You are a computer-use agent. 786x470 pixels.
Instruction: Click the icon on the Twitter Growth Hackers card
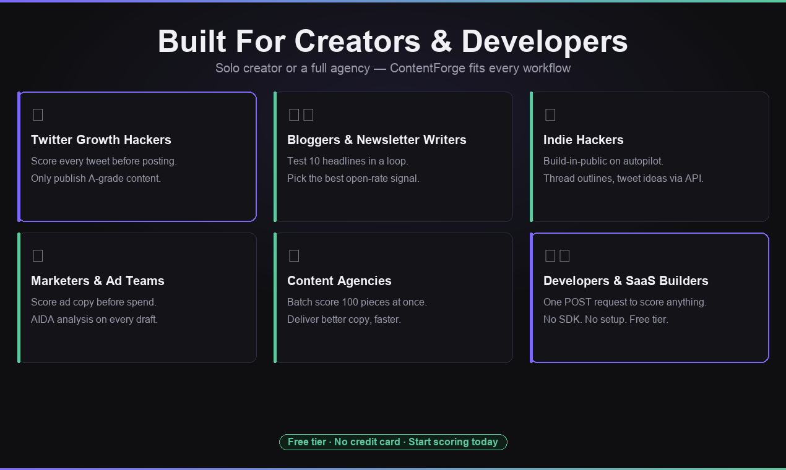[x=38, y=114]
